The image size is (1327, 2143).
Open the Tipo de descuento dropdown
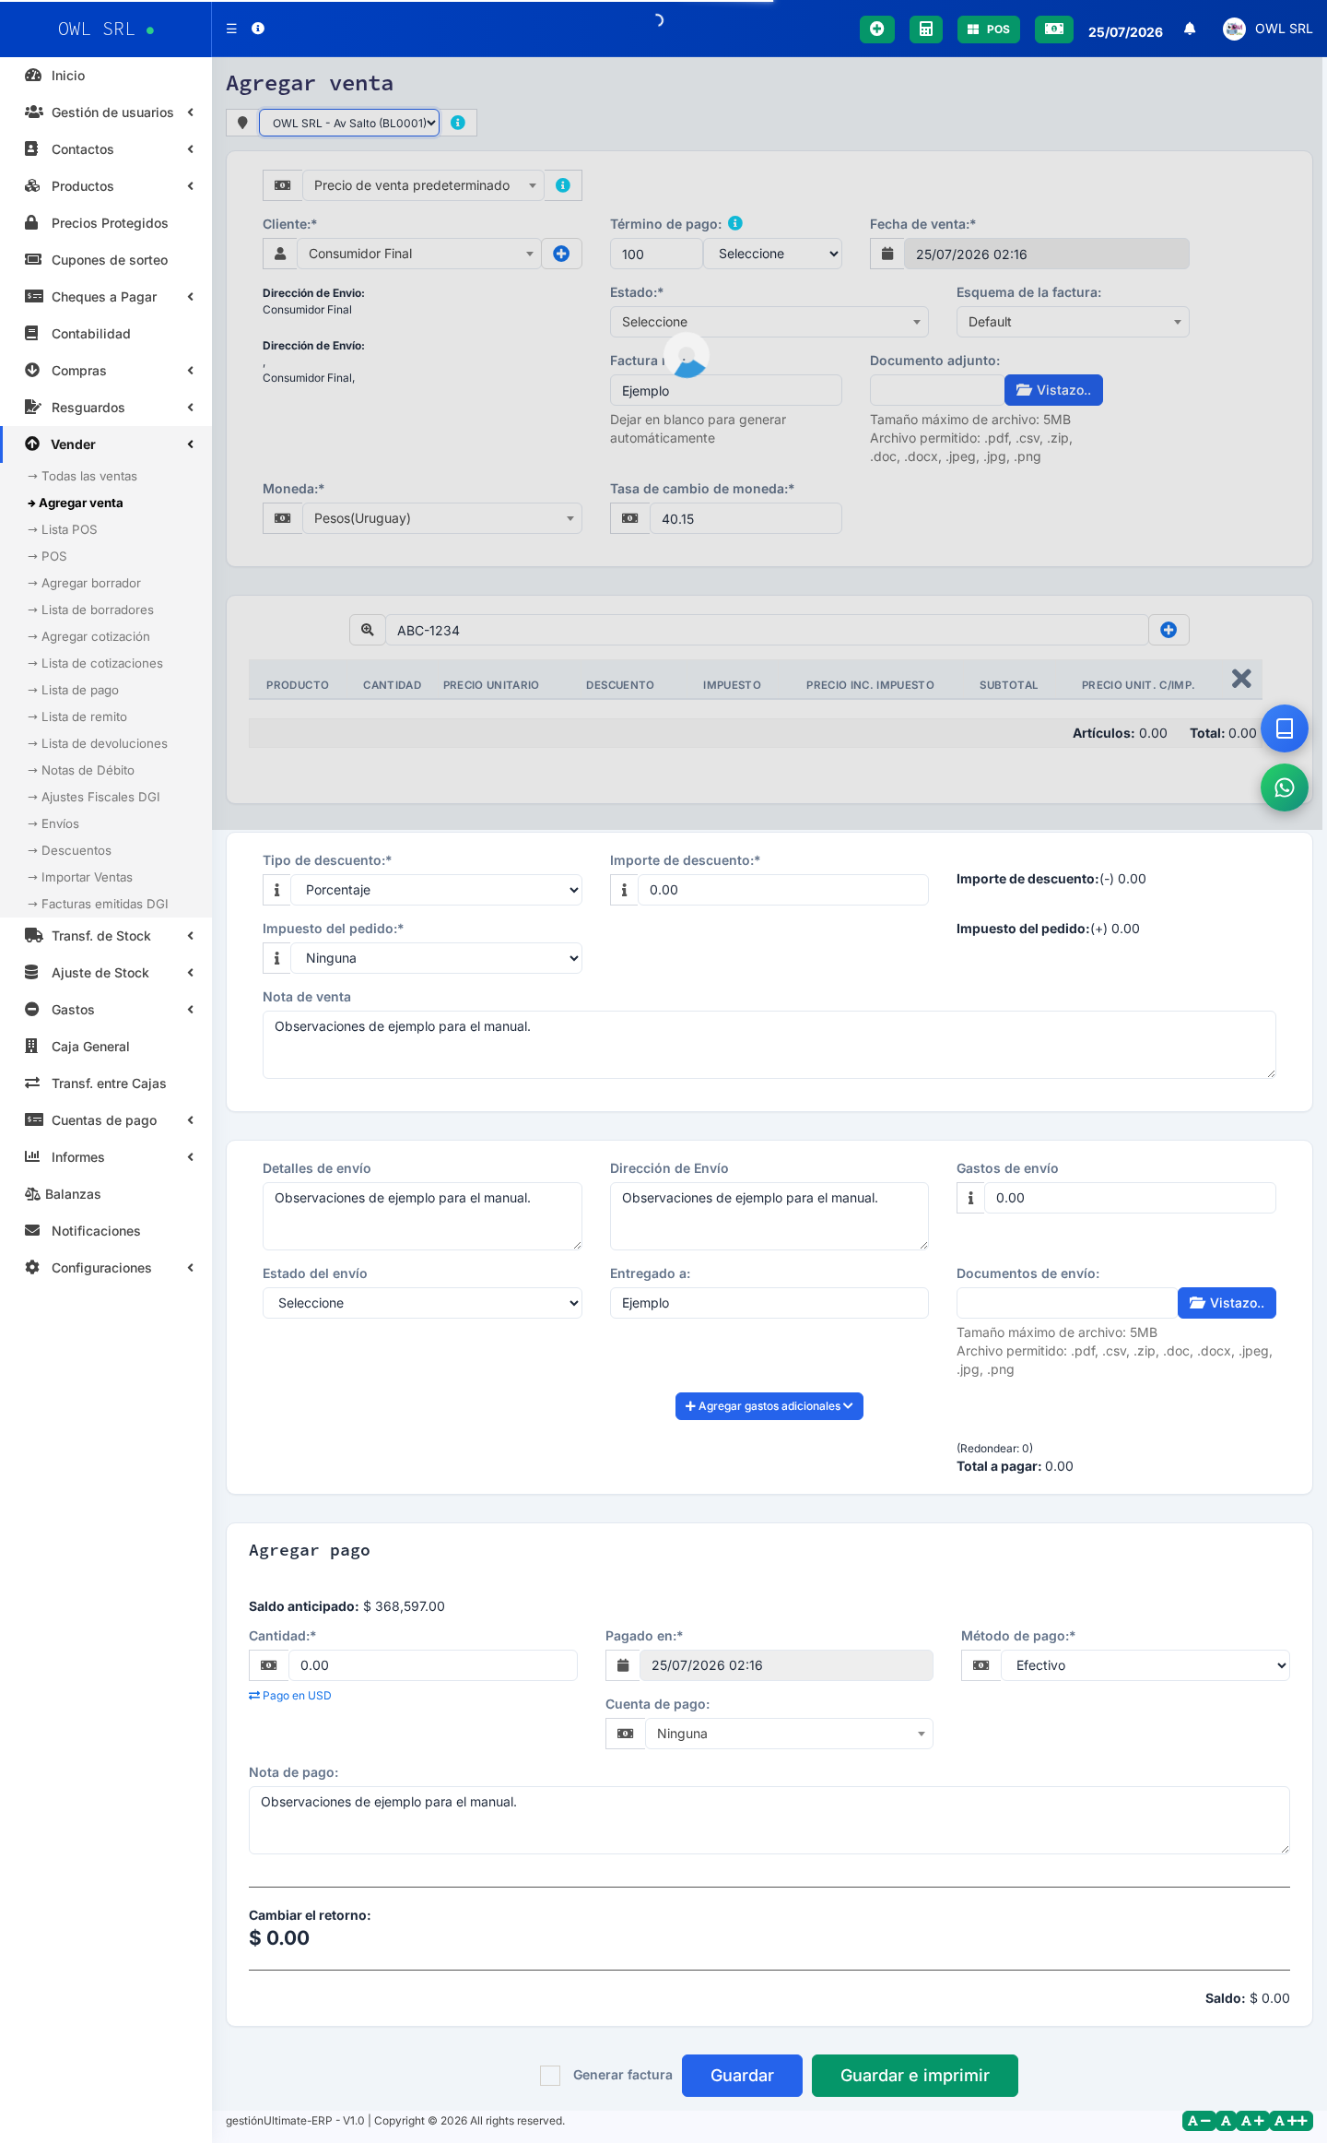click(x=437, y=890)
